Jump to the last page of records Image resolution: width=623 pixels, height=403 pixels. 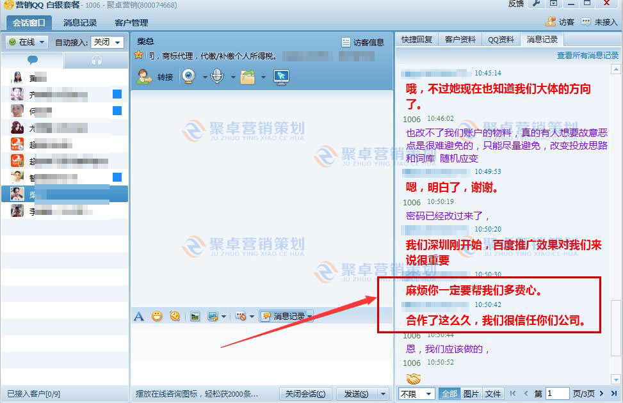coord(613,393)
